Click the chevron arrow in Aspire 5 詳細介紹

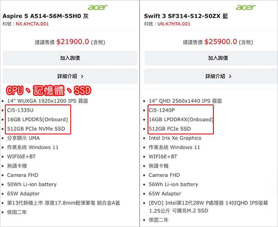tap(82, 77)
